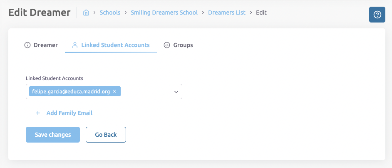Expand the Linked Student Accounts dropdown arrow
Image resolution: width=392 pixels, height=168 pixels.
[x=176, y=92]
